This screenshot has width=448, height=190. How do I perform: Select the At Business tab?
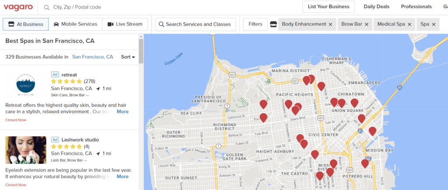pos(26,24)
